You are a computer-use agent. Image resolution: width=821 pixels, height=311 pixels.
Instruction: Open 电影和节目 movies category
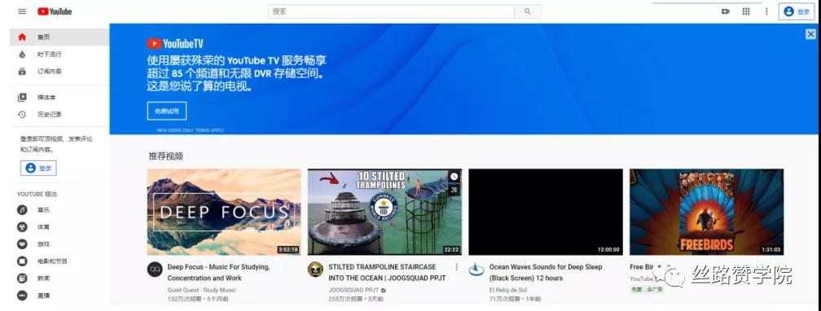coord(59,261)
